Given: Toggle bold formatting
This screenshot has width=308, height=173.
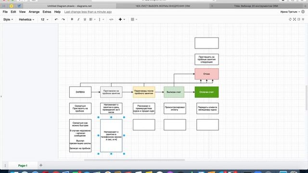Looking at the screenshot, I should (x=72, y=19).
